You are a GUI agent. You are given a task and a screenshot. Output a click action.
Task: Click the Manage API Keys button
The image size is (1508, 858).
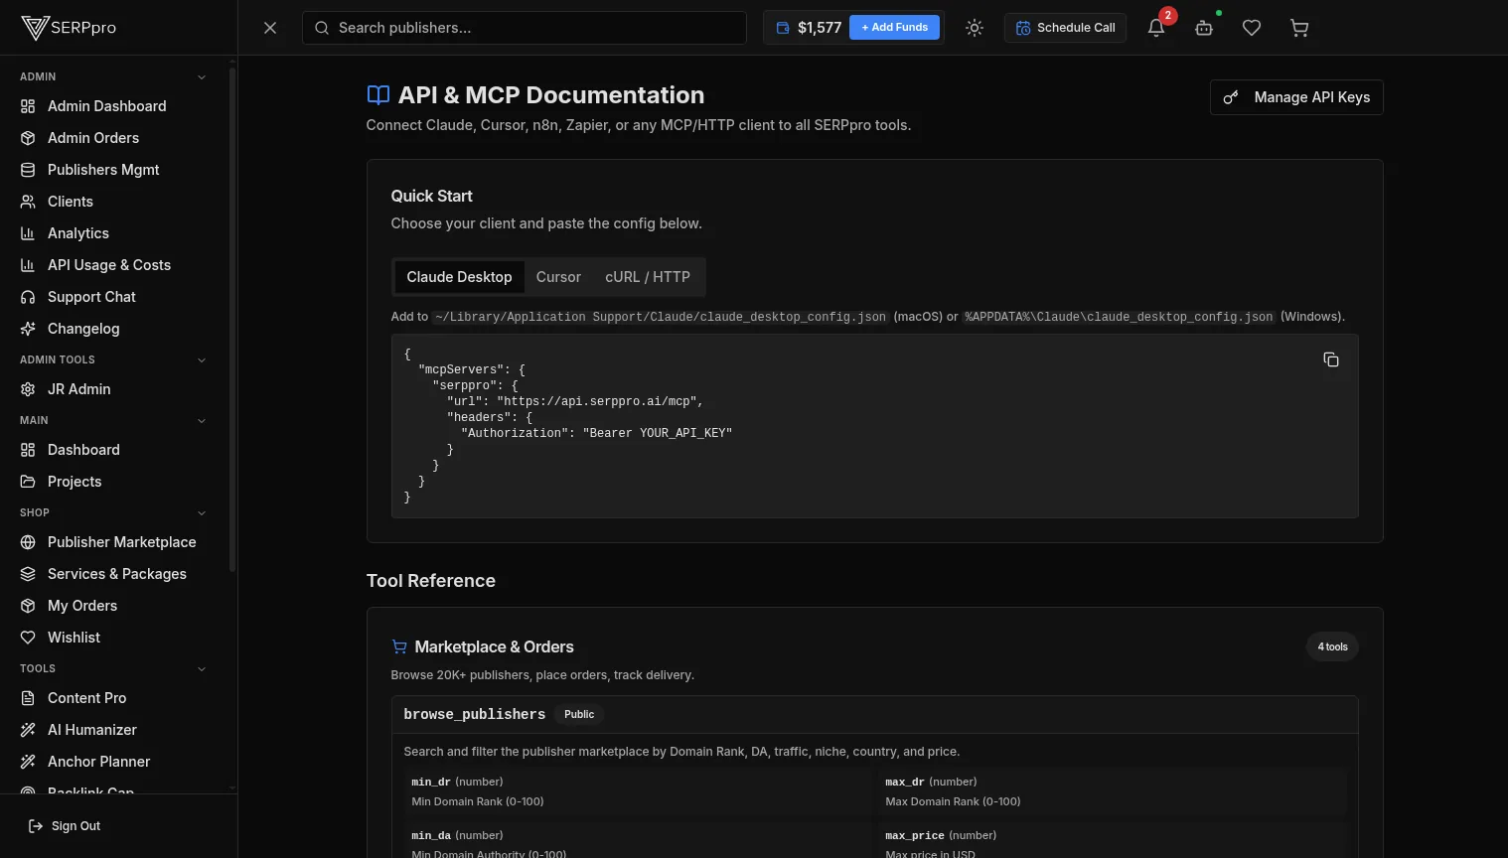[x=1296, y=97]
